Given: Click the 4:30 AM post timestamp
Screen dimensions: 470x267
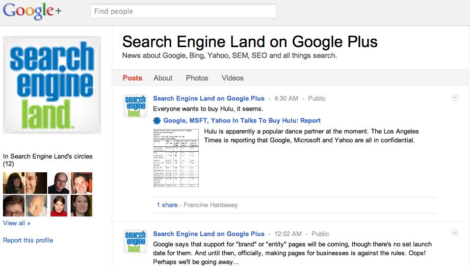Looking at the screenshot, I should (286, 99).
